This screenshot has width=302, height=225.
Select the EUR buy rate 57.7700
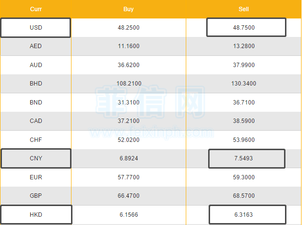[x=128, y=177]
